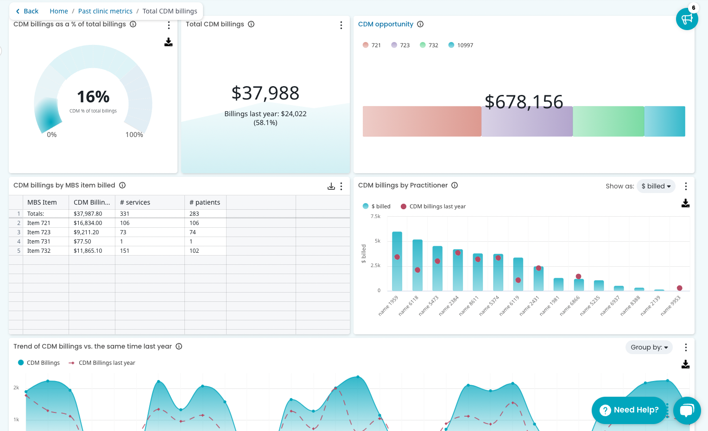This screenshot has width=708, height=431.
Task: Click the $11,865.10 billing cell
Action: point(92,250)
